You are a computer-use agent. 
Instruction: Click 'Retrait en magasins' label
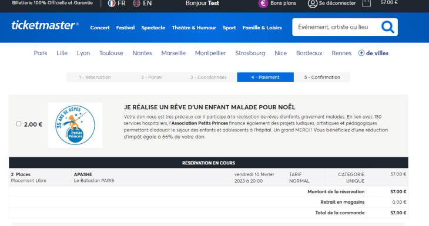tap(342, 202)
